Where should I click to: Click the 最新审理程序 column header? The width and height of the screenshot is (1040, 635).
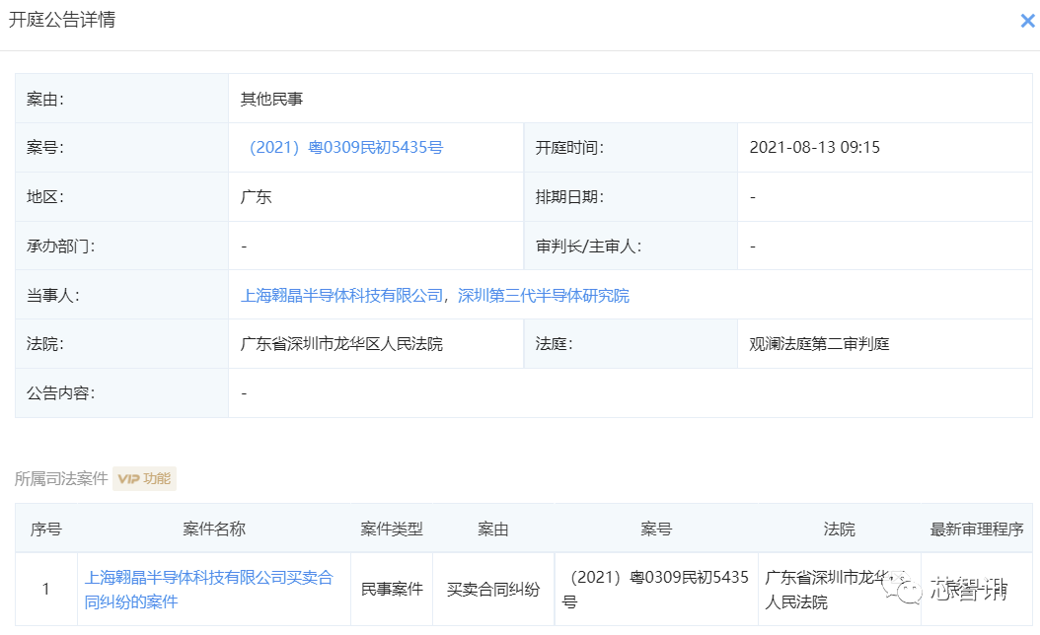coord(976,529)
